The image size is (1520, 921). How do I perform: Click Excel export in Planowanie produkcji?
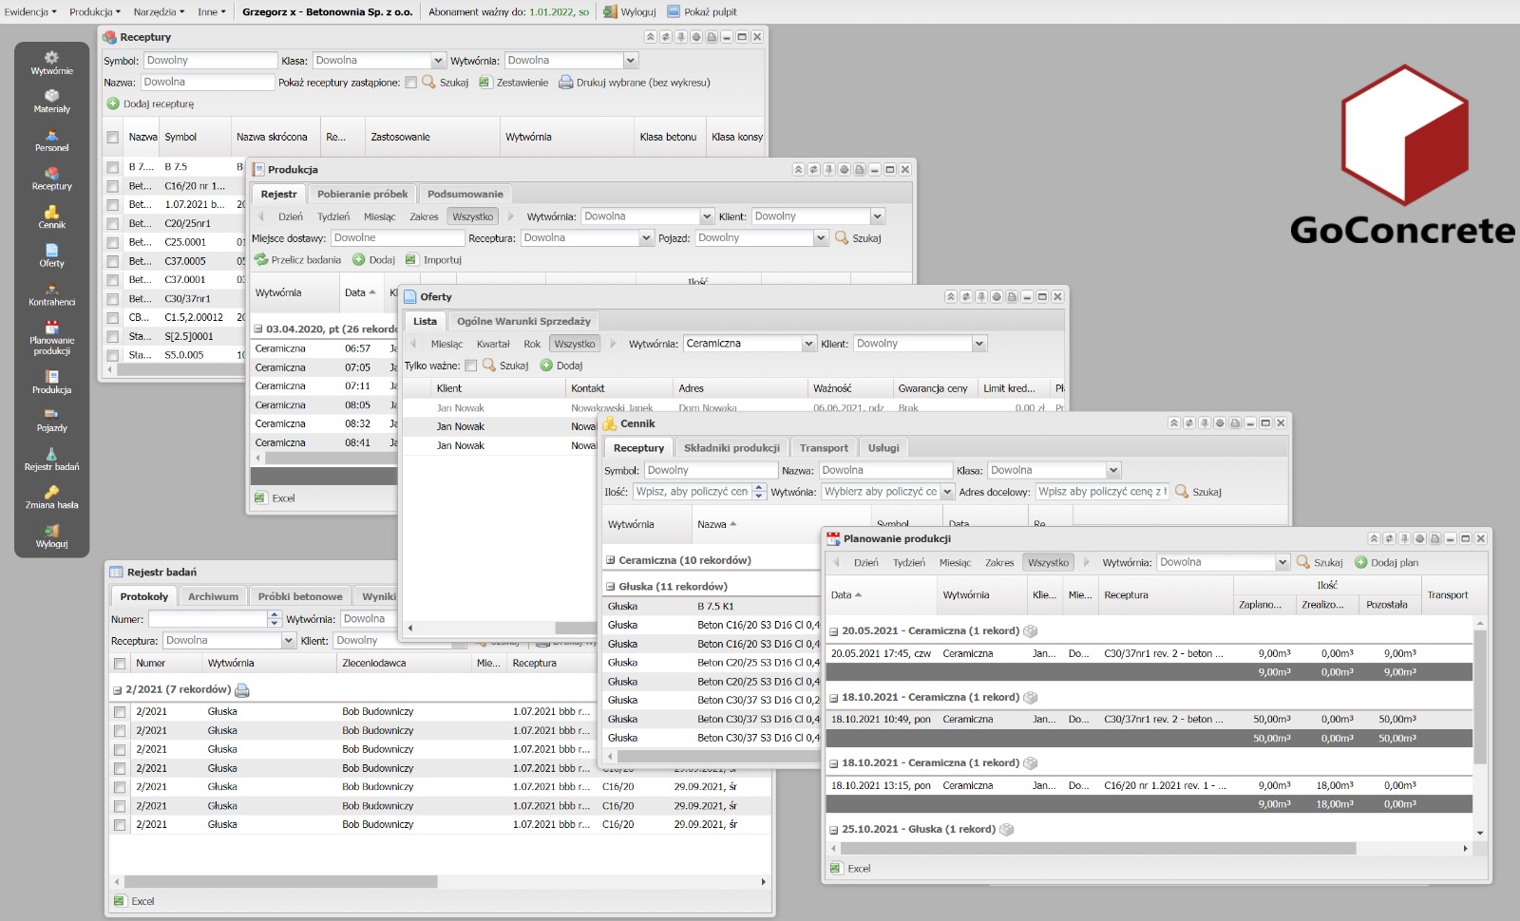[850, 868]
